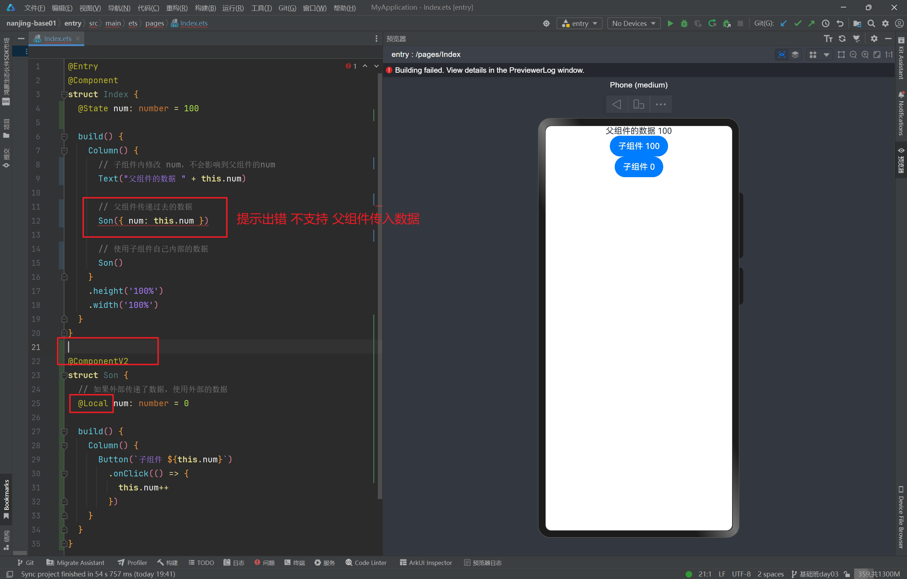Image resolution: width=907 pixels, height=579 pixels.
Task: Open the 帮助(H) menu
Action: (x=344, y=8)
